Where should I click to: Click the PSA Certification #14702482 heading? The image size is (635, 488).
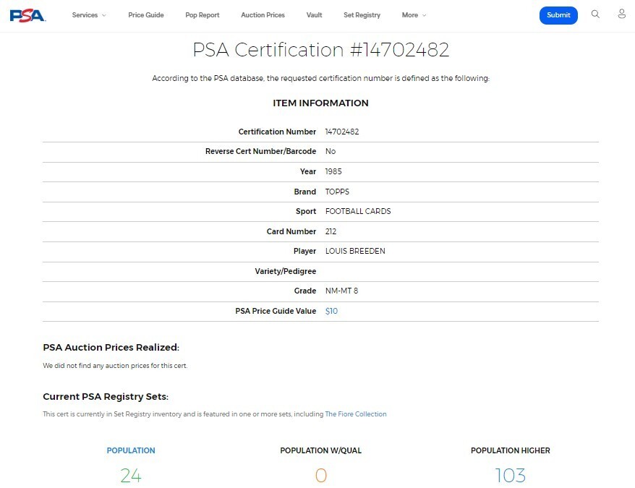320,50
